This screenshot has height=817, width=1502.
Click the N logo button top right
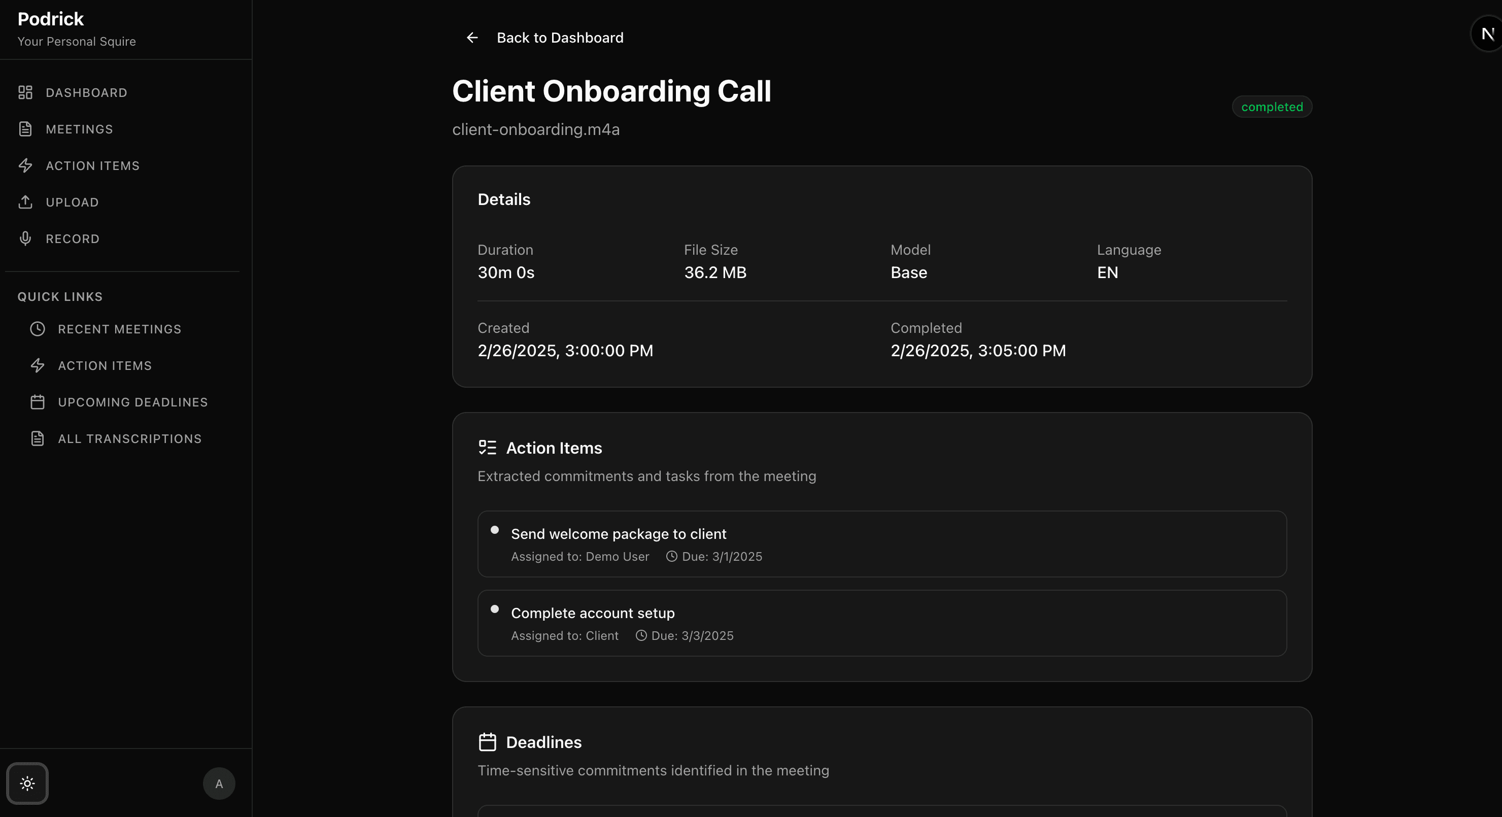coord(1487,34)
